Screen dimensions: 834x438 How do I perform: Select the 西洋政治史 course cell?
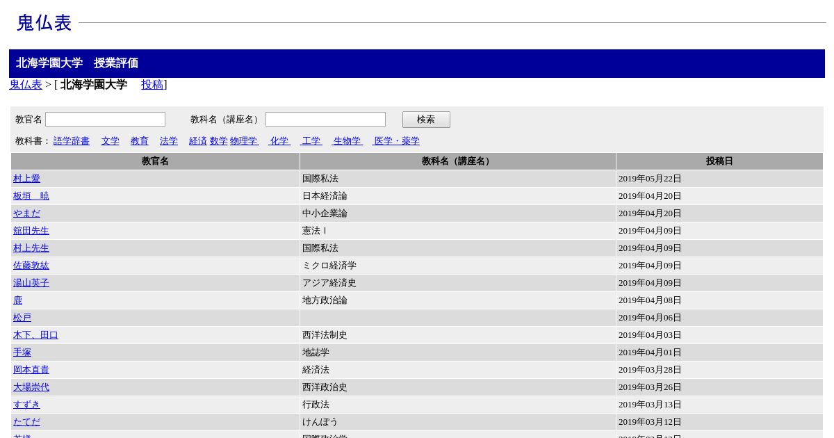458,387
